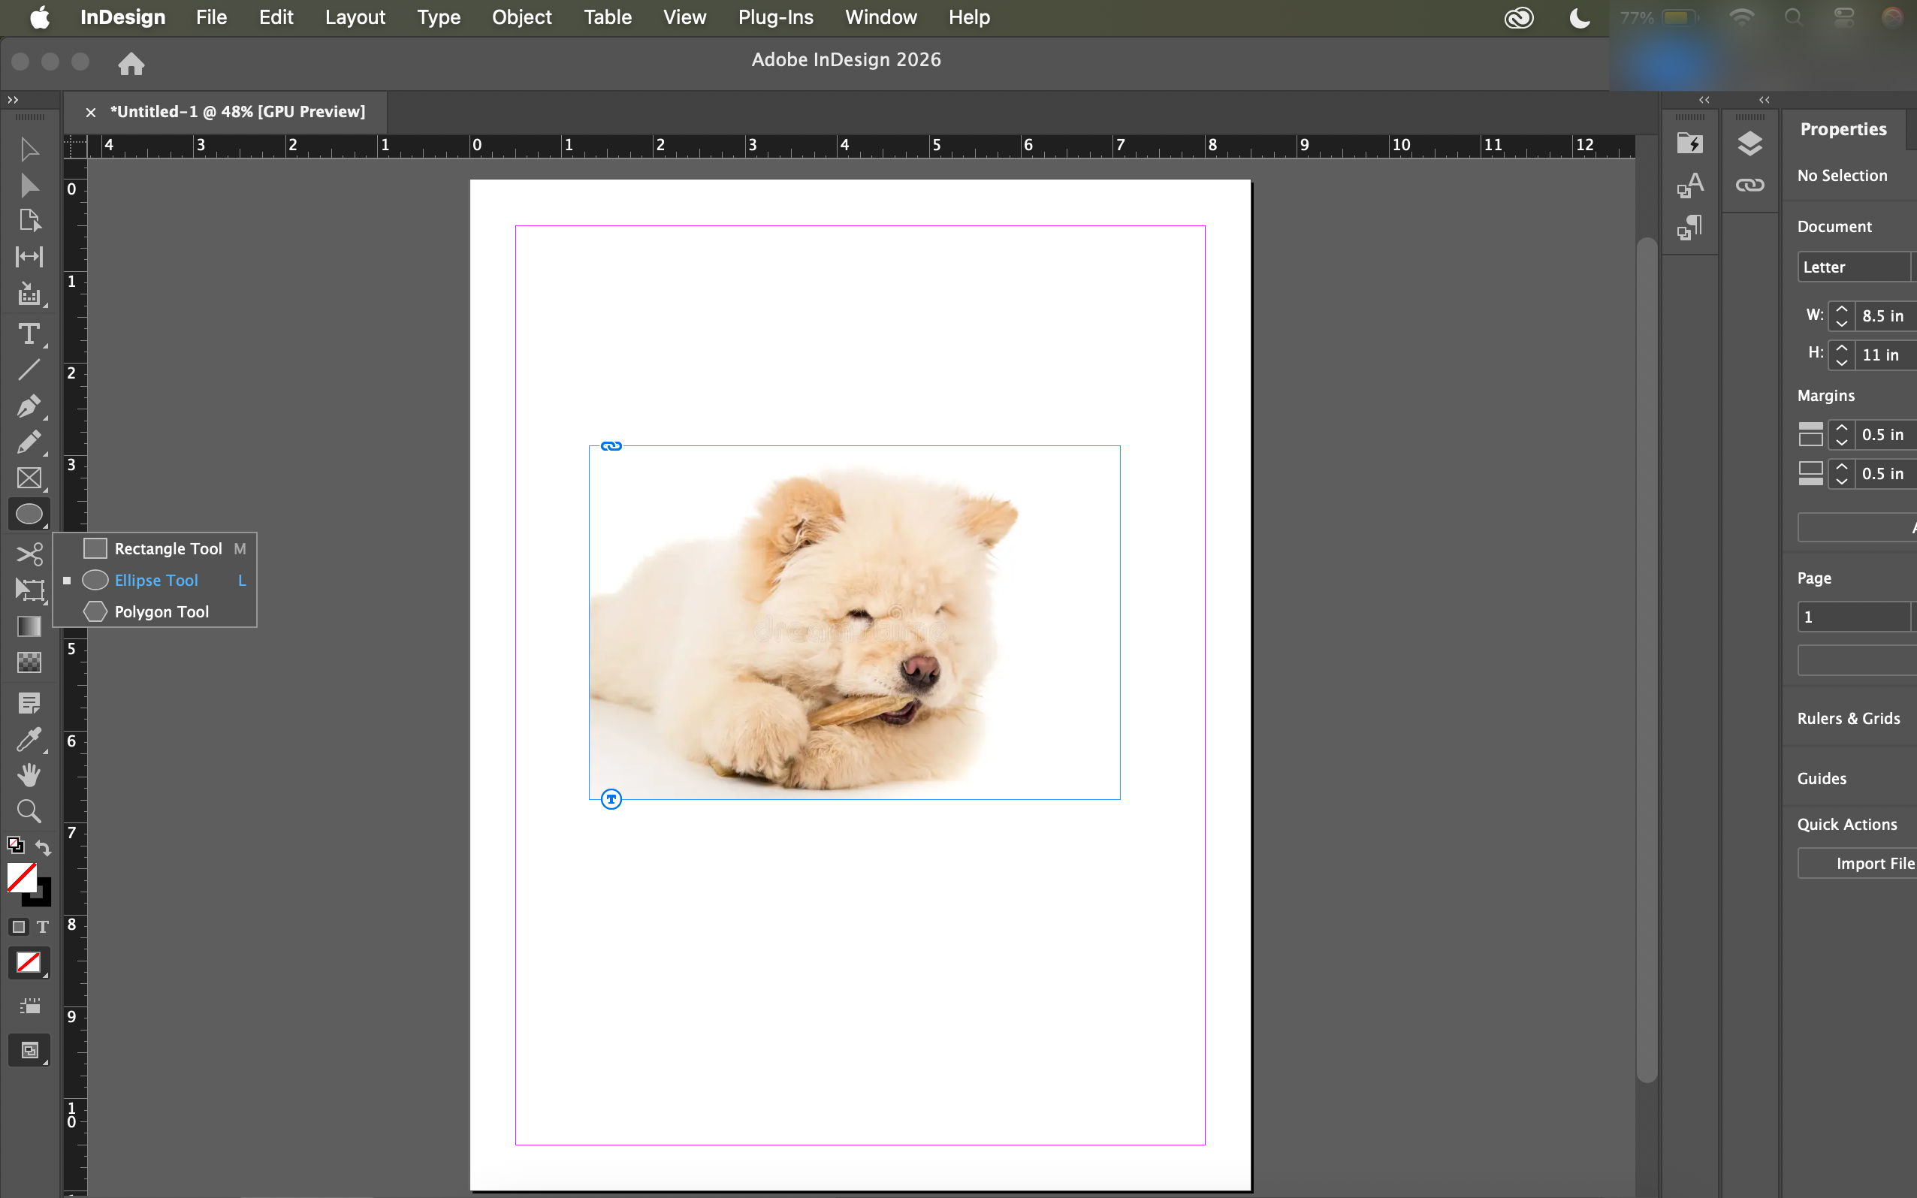Choose Polygon Tool from flyout

pos(161,611)
